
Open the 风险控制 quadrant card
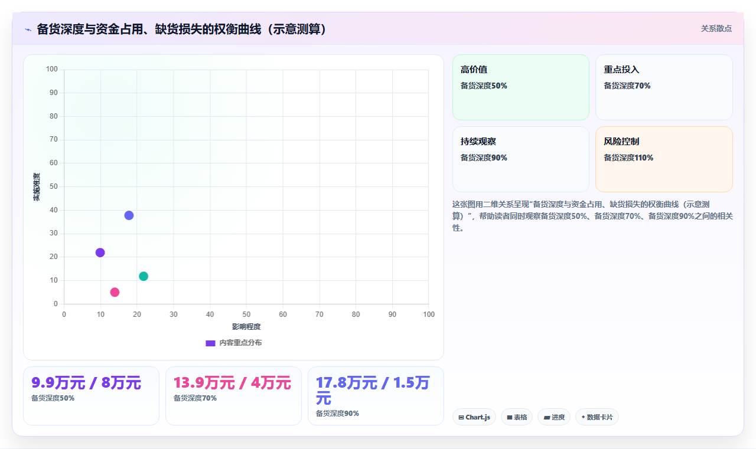tap(664, 159)
